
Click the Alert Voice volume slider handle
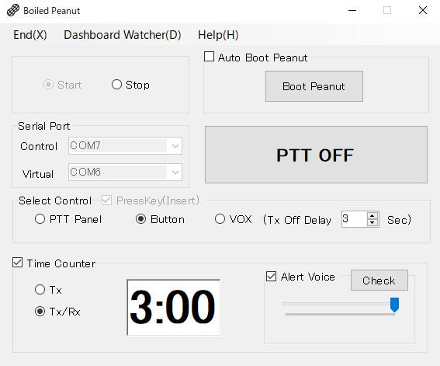click(x=394, y=305)
